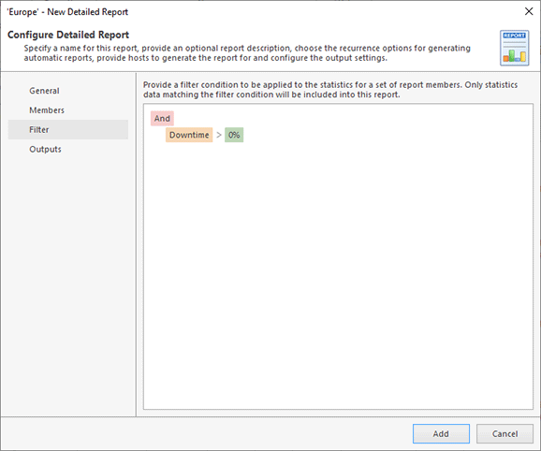541x451 pixels.
Task: Close the New Detailed Report dialog
Action: tap(529, 11)
